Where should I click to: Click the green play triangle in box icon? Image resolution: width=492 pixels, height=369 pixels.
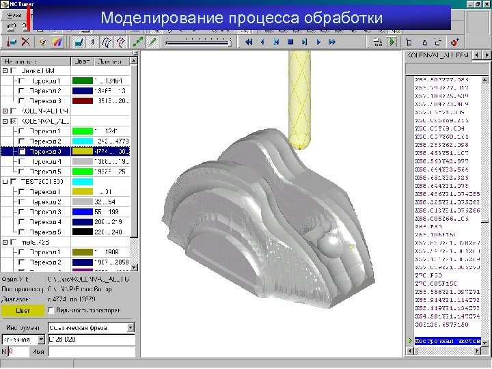[392, 42]
